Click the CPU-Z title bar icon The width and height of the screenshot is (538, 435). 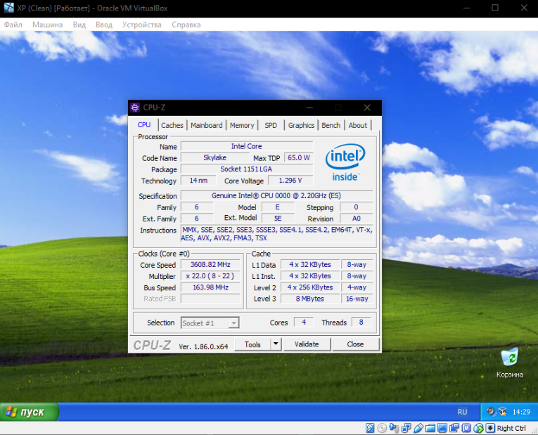135,108
